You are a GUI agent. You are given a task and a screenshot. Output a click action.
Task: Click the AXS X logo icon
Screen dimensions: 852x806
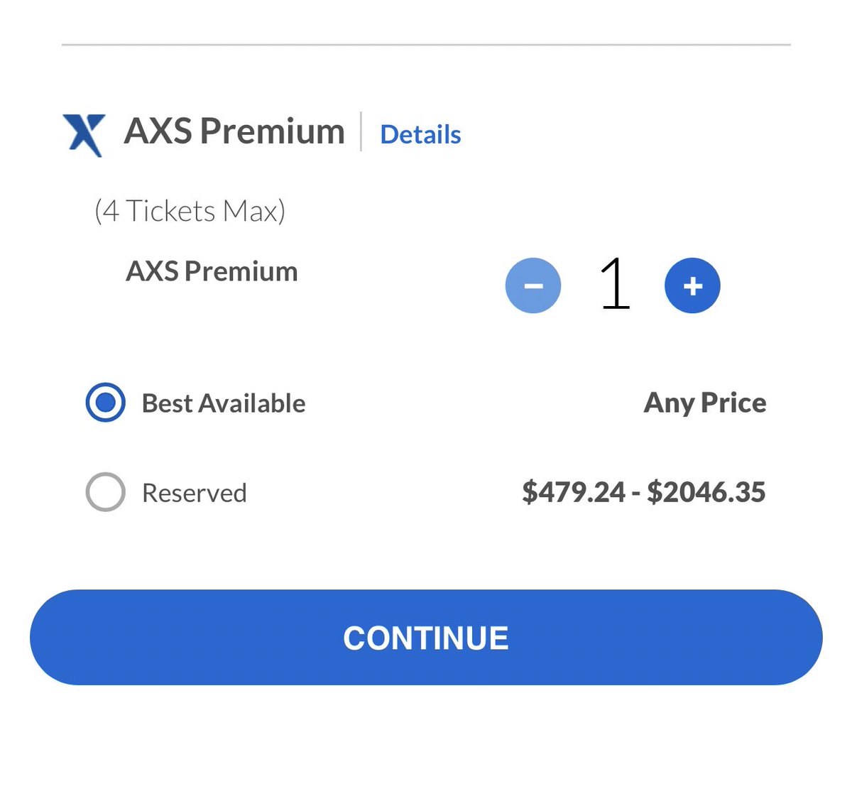click(84, 135)
